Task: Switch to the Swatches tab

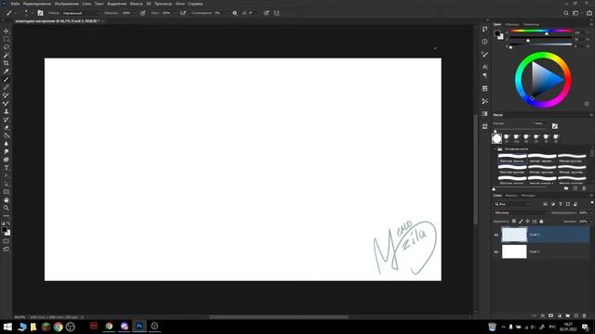Action: click(x=512, y=24)
